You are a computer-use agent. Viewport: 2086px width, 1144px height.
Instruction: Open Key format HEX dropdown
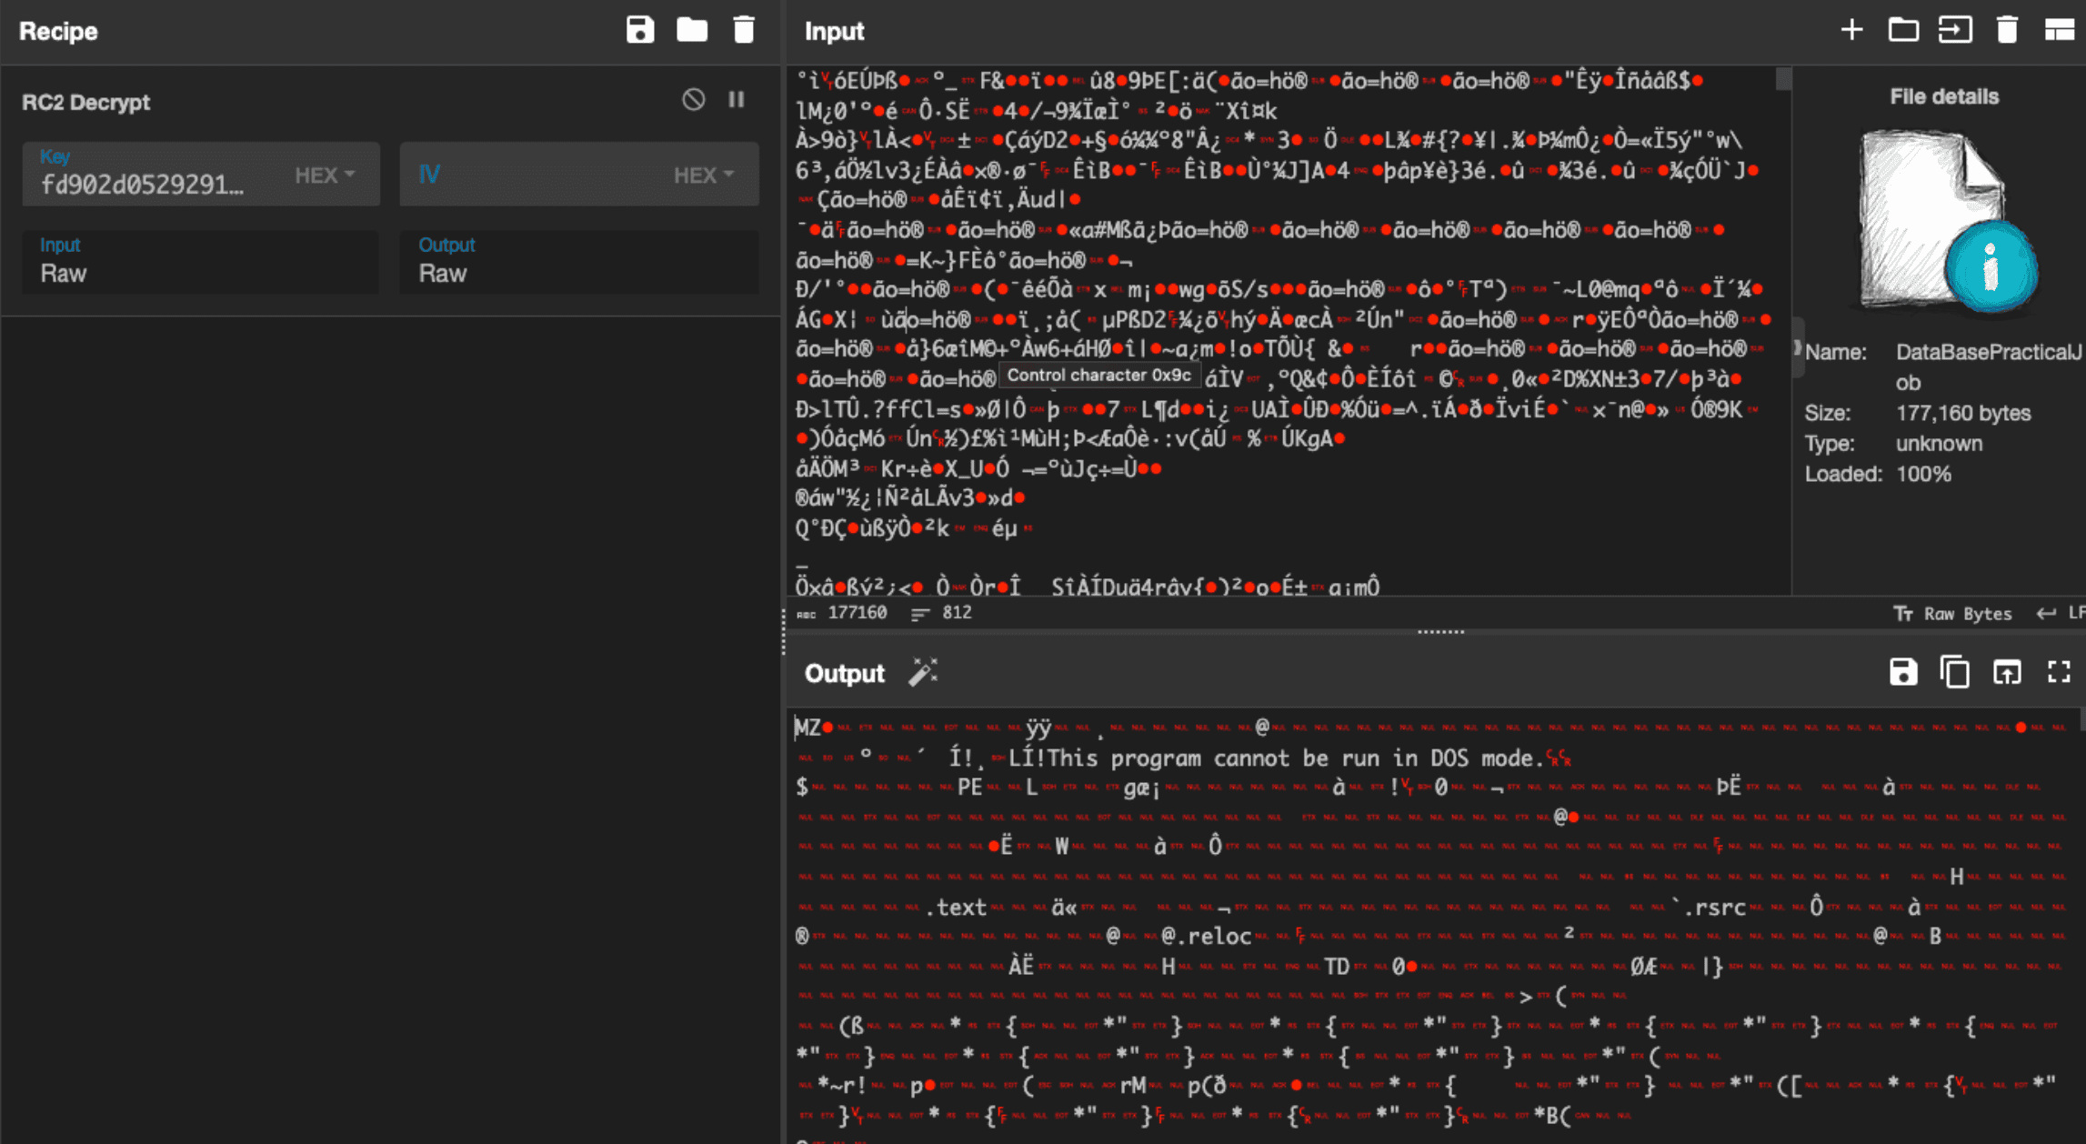(x=325, y=175)
